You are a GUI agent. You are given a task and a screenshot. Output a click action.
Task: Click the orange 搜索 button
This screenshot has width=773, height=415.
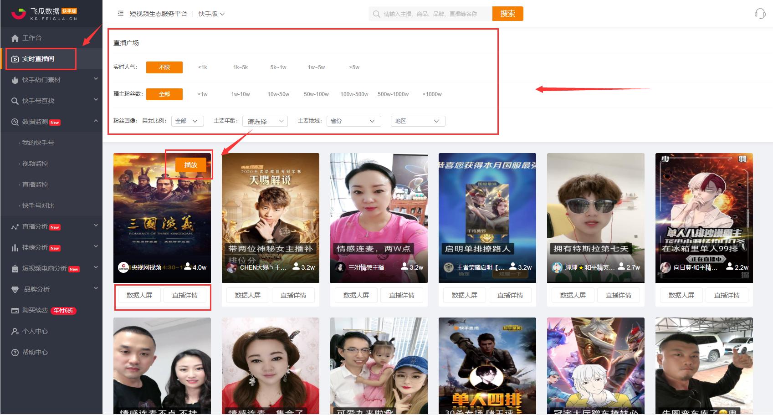[507, 14]
